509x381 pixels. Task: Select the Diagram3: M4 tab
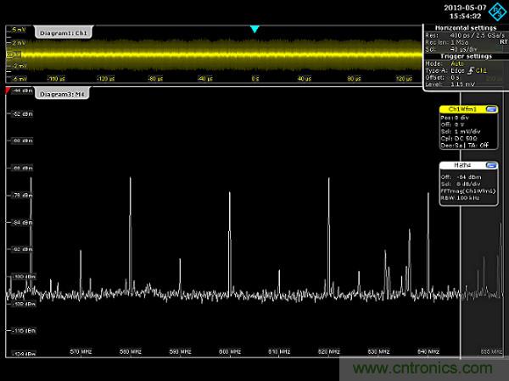[x=61, y=94]
